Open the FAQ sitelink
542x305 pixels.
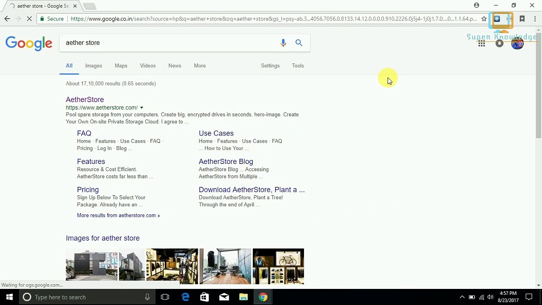84,133
